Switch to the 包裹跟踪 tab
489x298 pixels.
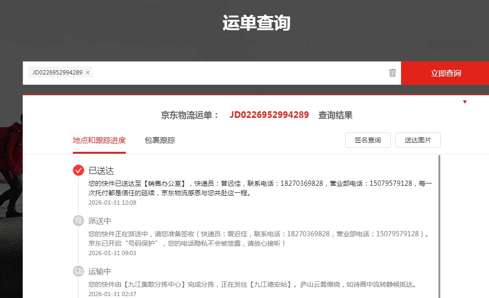(160, 141)
